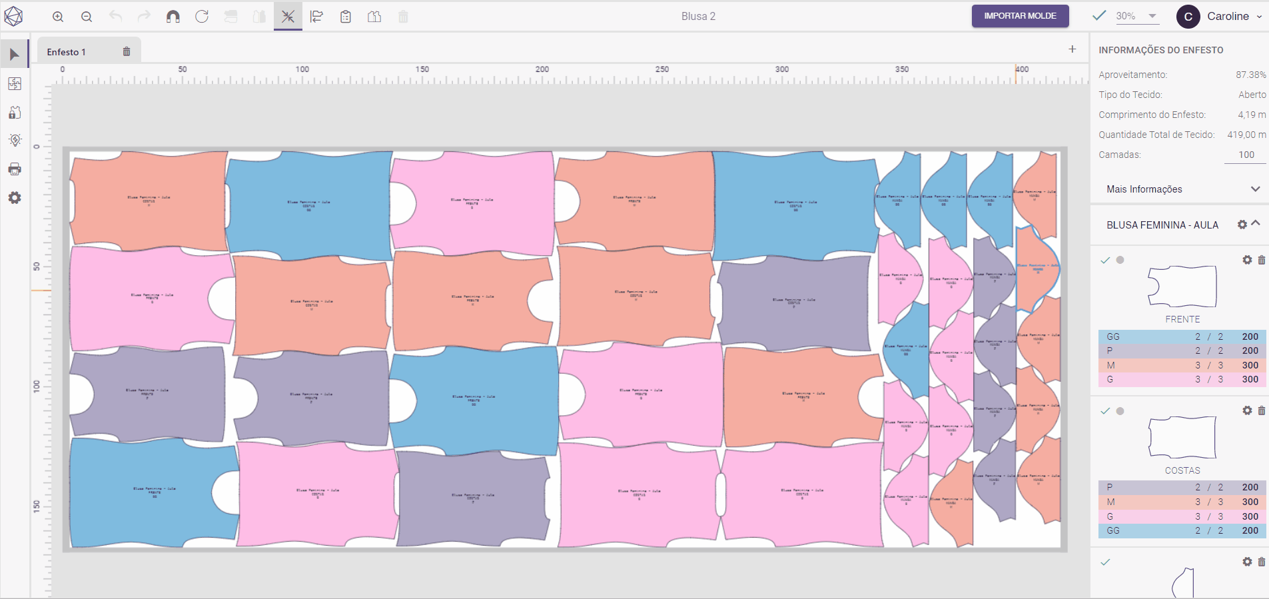Click the Importar Molde button
Image resolution: width=1269 pixels, height=599 pixels.
1020,16
